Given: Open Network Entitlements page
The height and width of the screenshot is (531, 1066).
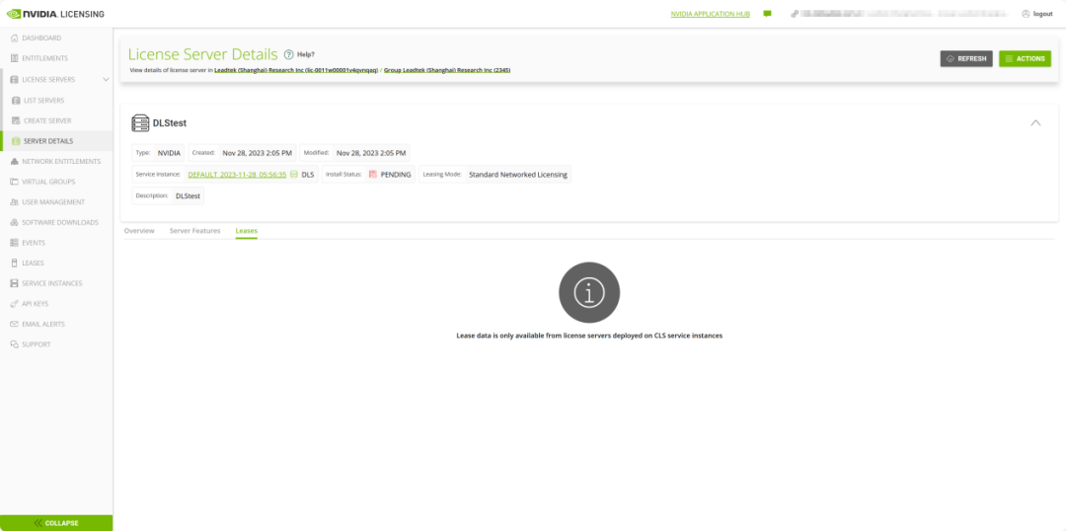Looking at the screenshot, I should (61, 161).
